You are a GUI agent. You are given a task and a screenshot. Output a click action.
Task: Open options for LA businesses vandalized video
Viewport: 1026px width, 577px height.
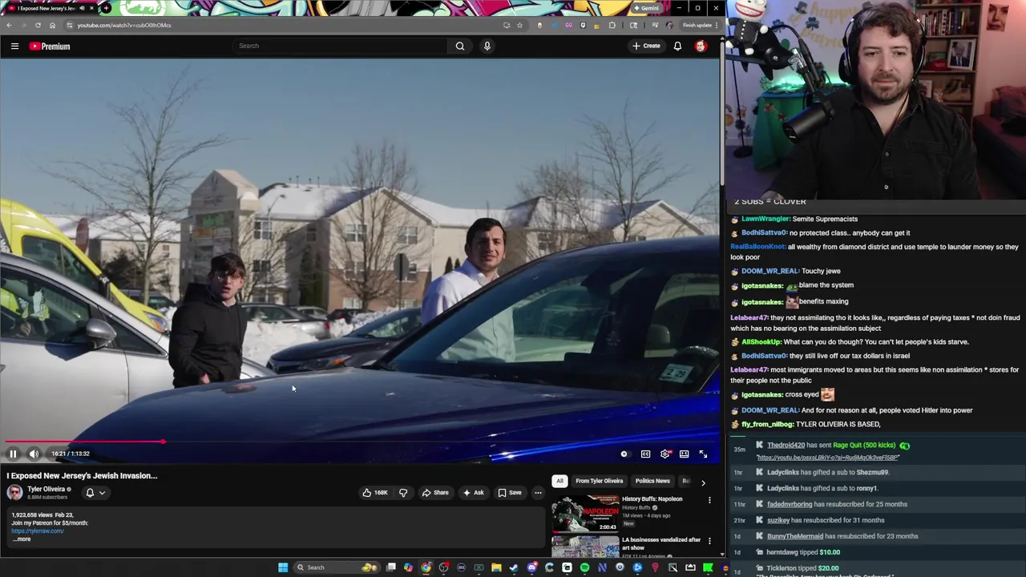709,542
